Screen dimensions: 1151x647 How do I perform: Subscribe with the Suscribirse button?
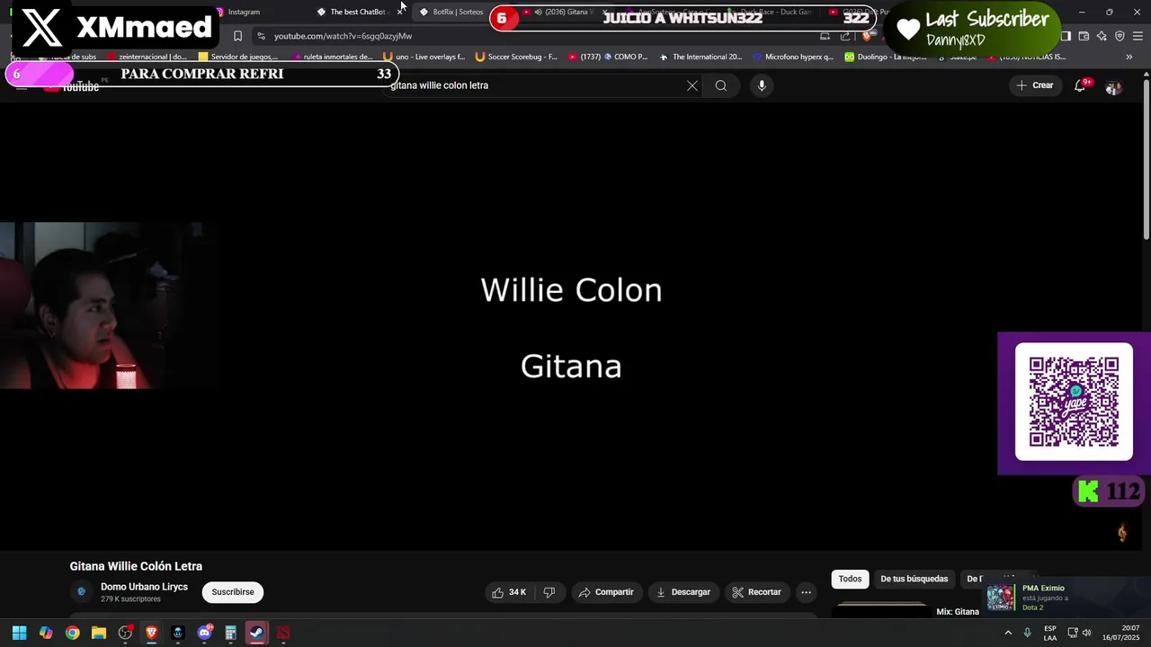click(233, 592)
